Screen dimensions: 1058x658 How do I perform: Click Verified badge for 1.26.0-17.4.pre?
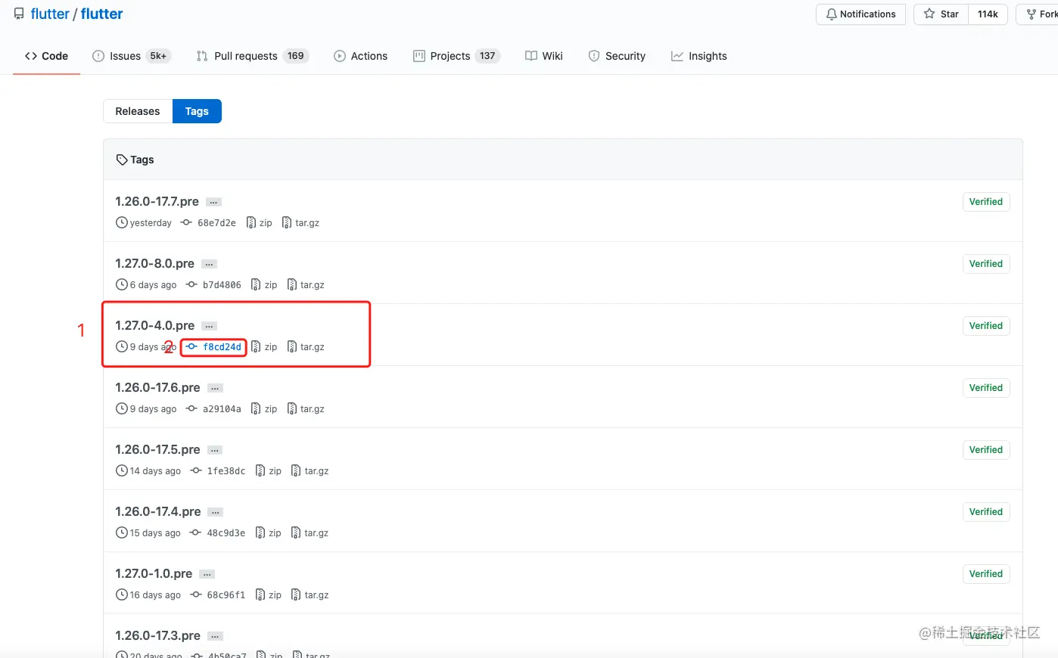point(986,512)
